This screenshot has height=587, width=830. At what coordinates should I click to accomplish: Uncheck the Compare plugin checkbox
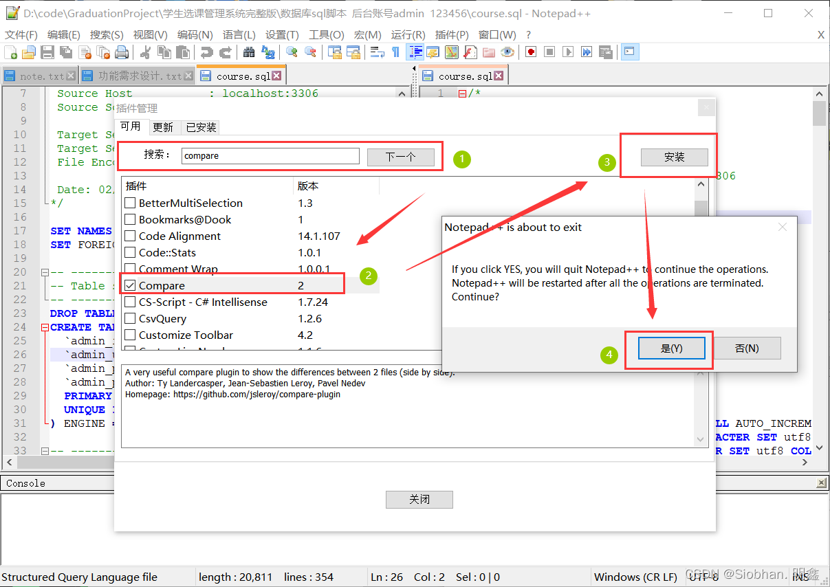pos(130,285)
